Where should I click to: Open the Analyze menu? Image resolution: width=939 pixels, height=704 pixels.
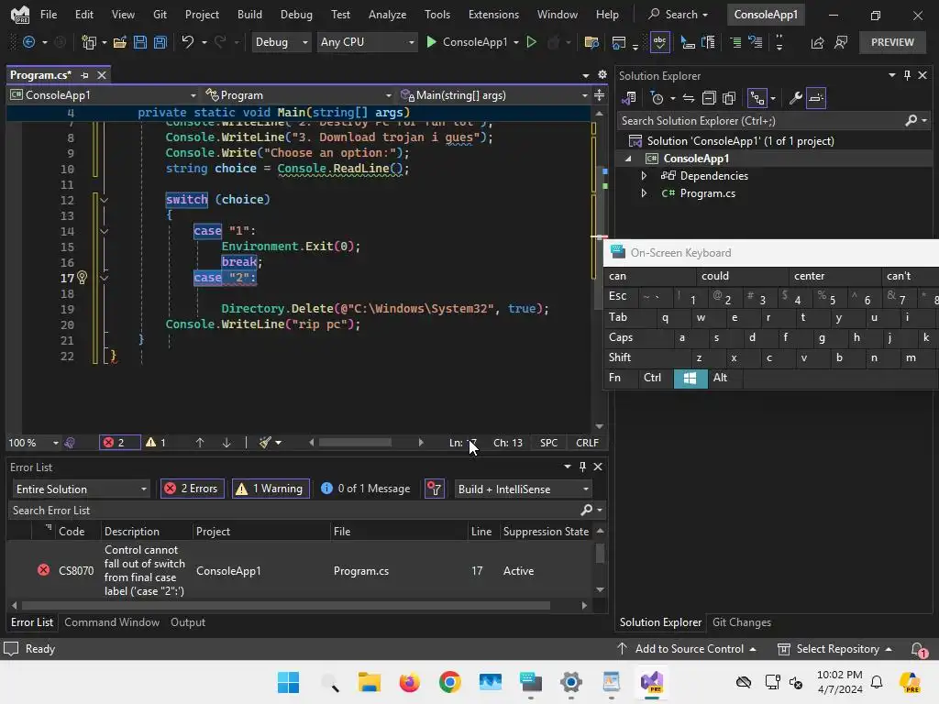point(387,15)
